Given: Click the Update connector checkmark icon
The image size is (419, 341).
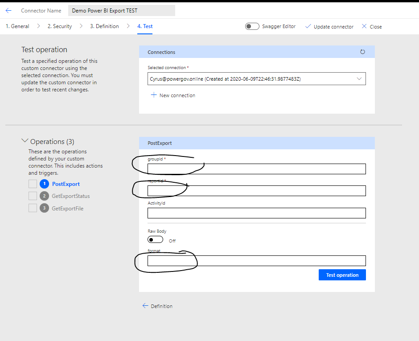Looking at the screenshot, I should [308, 27].
